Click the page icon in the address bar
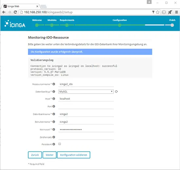Image resolution: width=180 pixels, height=170 pixels. coord(22,12)
